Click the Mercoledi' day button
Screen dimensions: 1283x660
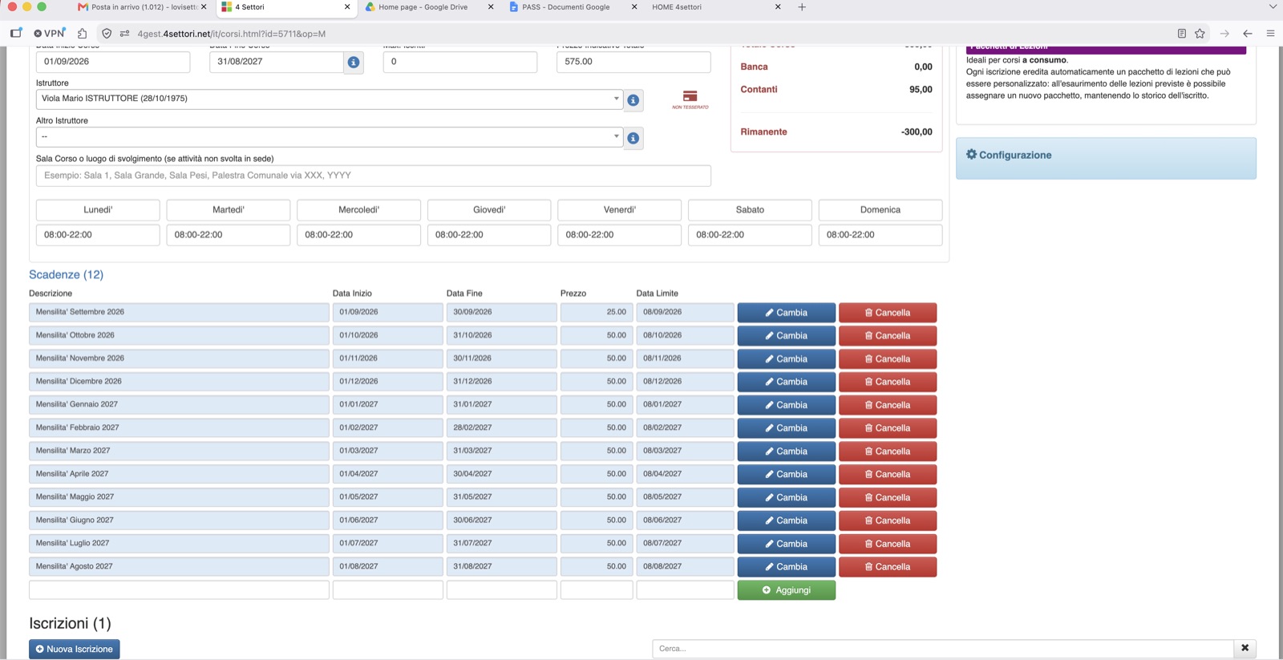coord(358,210)
